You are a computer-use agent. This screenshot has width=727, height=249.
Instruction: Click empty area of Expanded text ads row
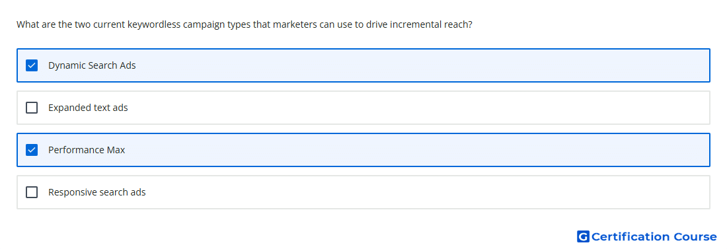[417, 108]
